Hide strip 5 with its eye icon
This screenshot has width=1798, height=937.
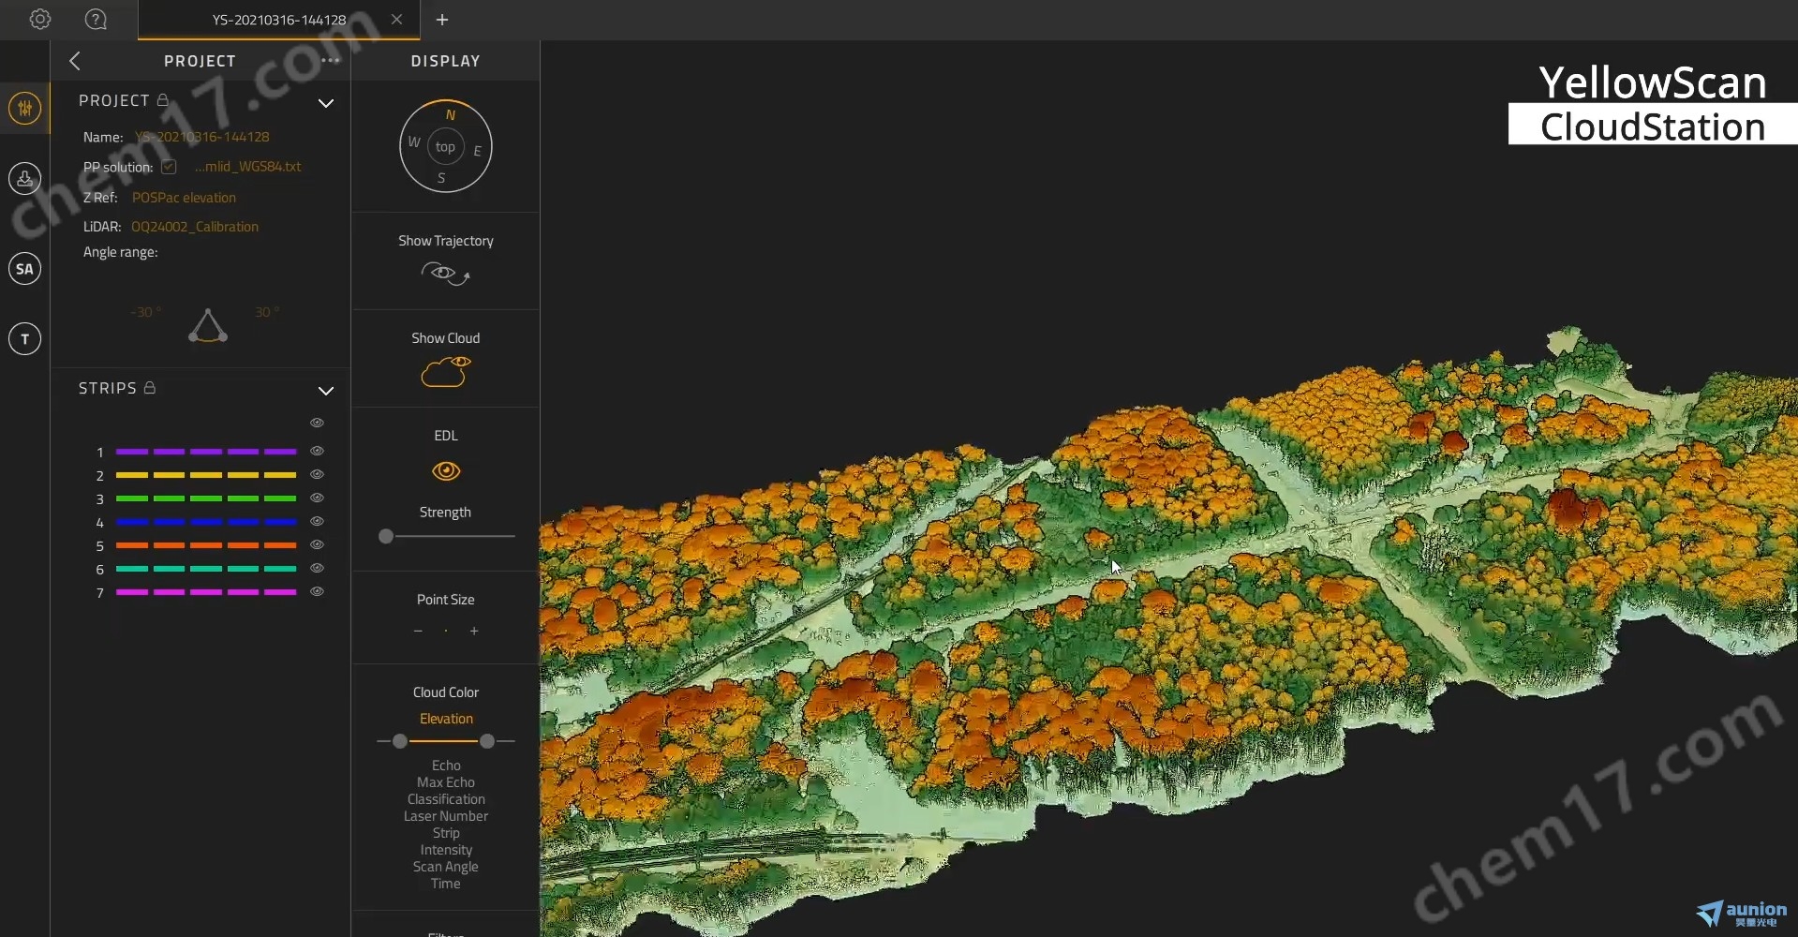pos(317,544)
